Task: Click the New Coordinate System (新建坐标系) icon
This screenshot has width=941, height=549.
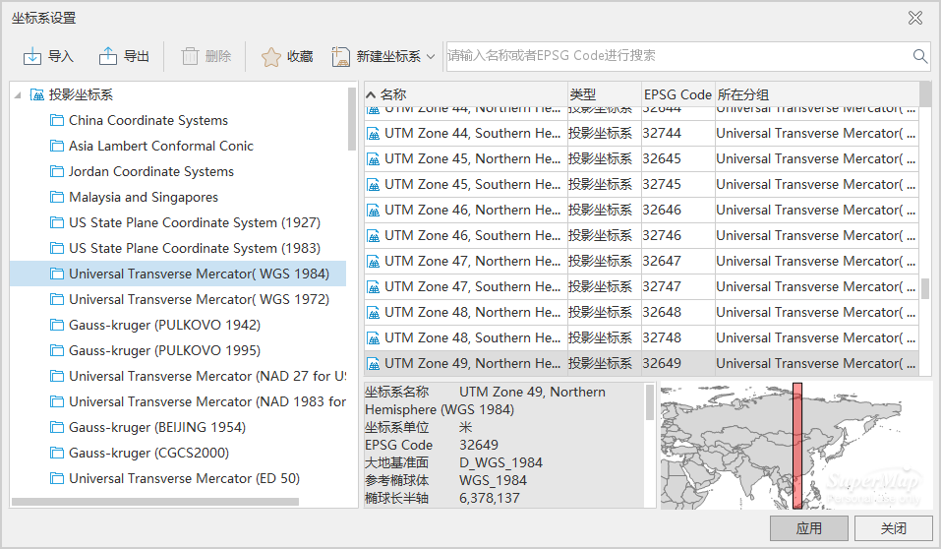Action: (x=341, y=57)
